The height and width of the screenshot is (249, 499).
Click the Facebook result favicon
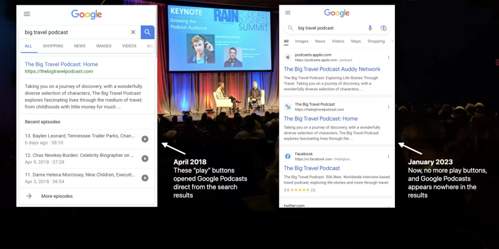(x=288, y=156)
